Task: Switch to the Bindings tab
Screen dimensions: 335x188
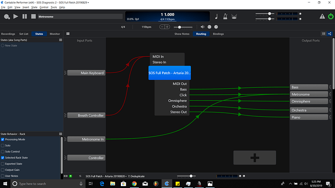Action: (218, 34)
